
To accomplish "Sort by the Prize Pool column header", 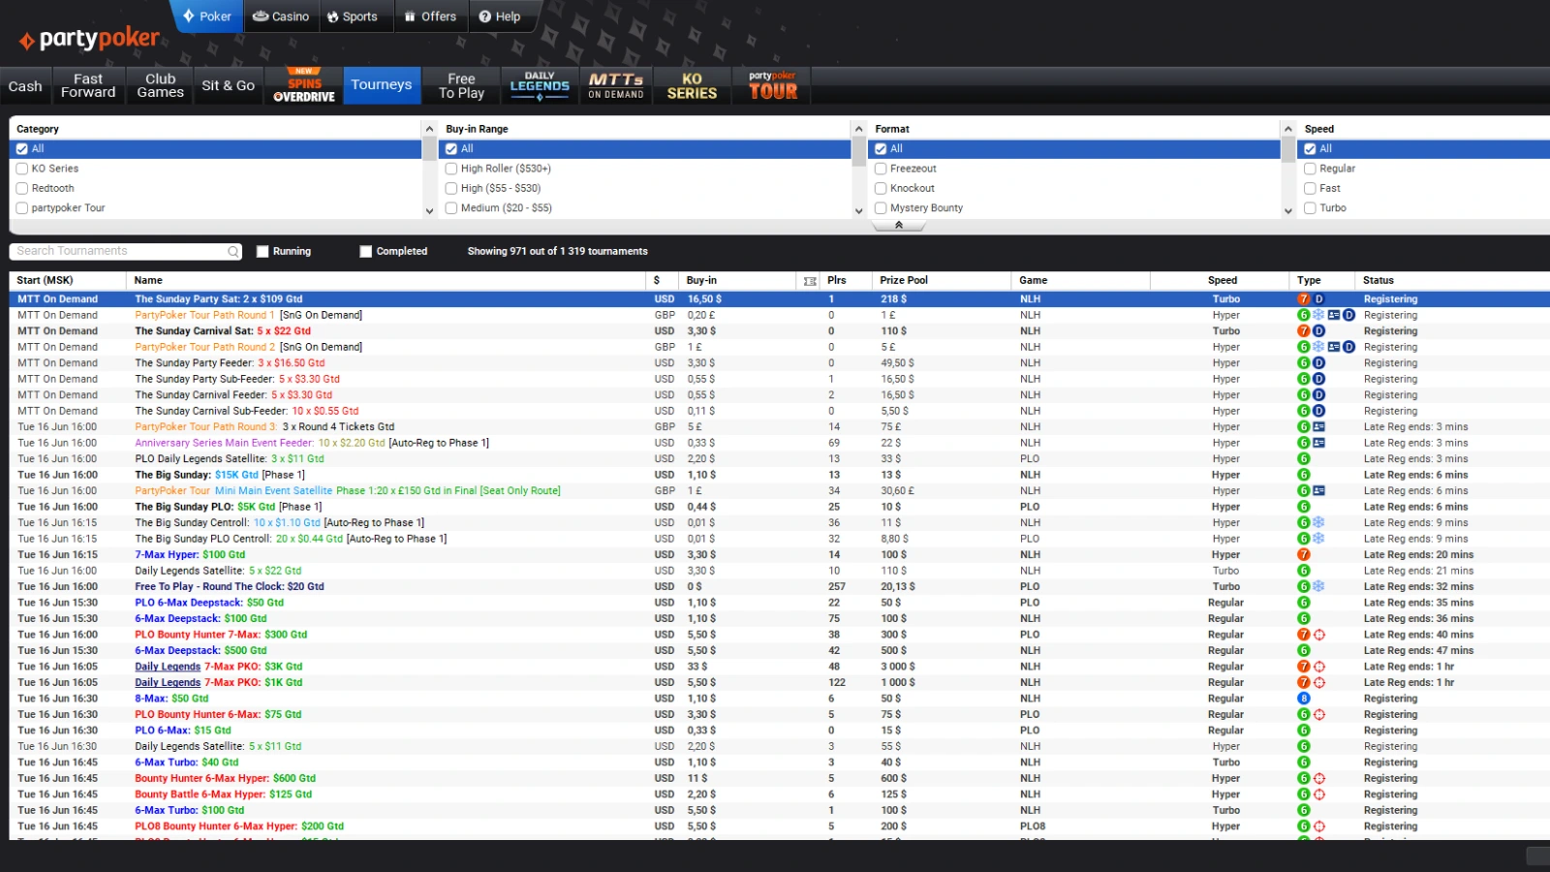I will 941,281.
